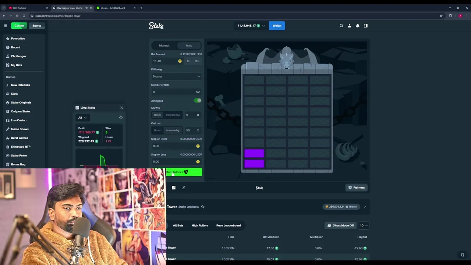
Task: Click the Stop Autobet button
Action: [177, 172]
